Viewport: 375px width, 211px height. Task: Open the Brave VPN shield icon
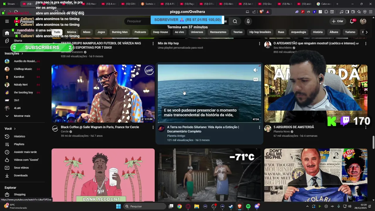(365, 12)
